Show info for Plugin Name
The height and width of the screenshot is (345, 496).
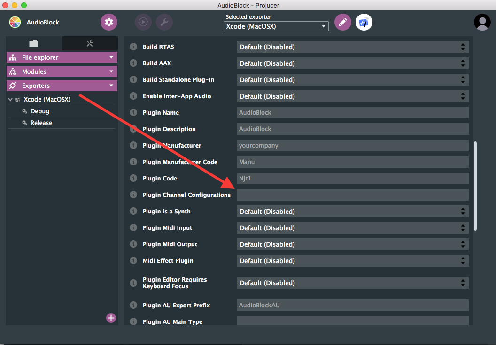(x=133, y=112)
